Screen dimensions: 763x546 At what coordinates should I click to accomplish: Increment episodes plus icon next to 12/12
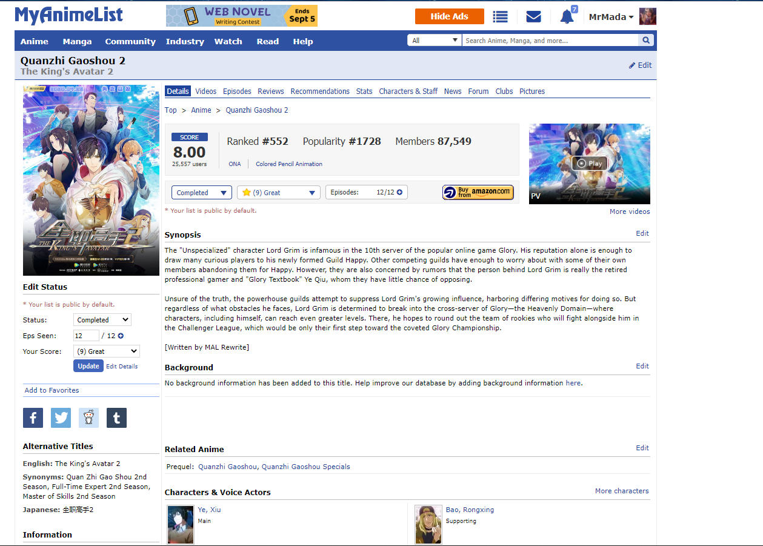(399, 192)
